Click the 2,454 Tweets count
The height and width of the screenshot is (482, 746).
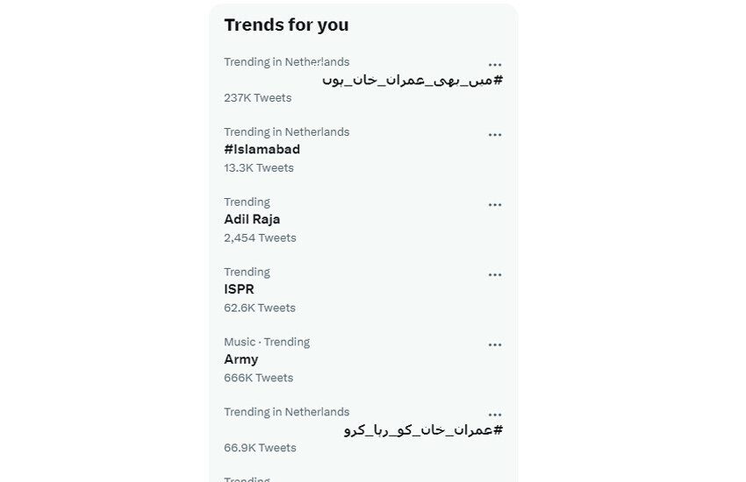(x=260, y=238)
